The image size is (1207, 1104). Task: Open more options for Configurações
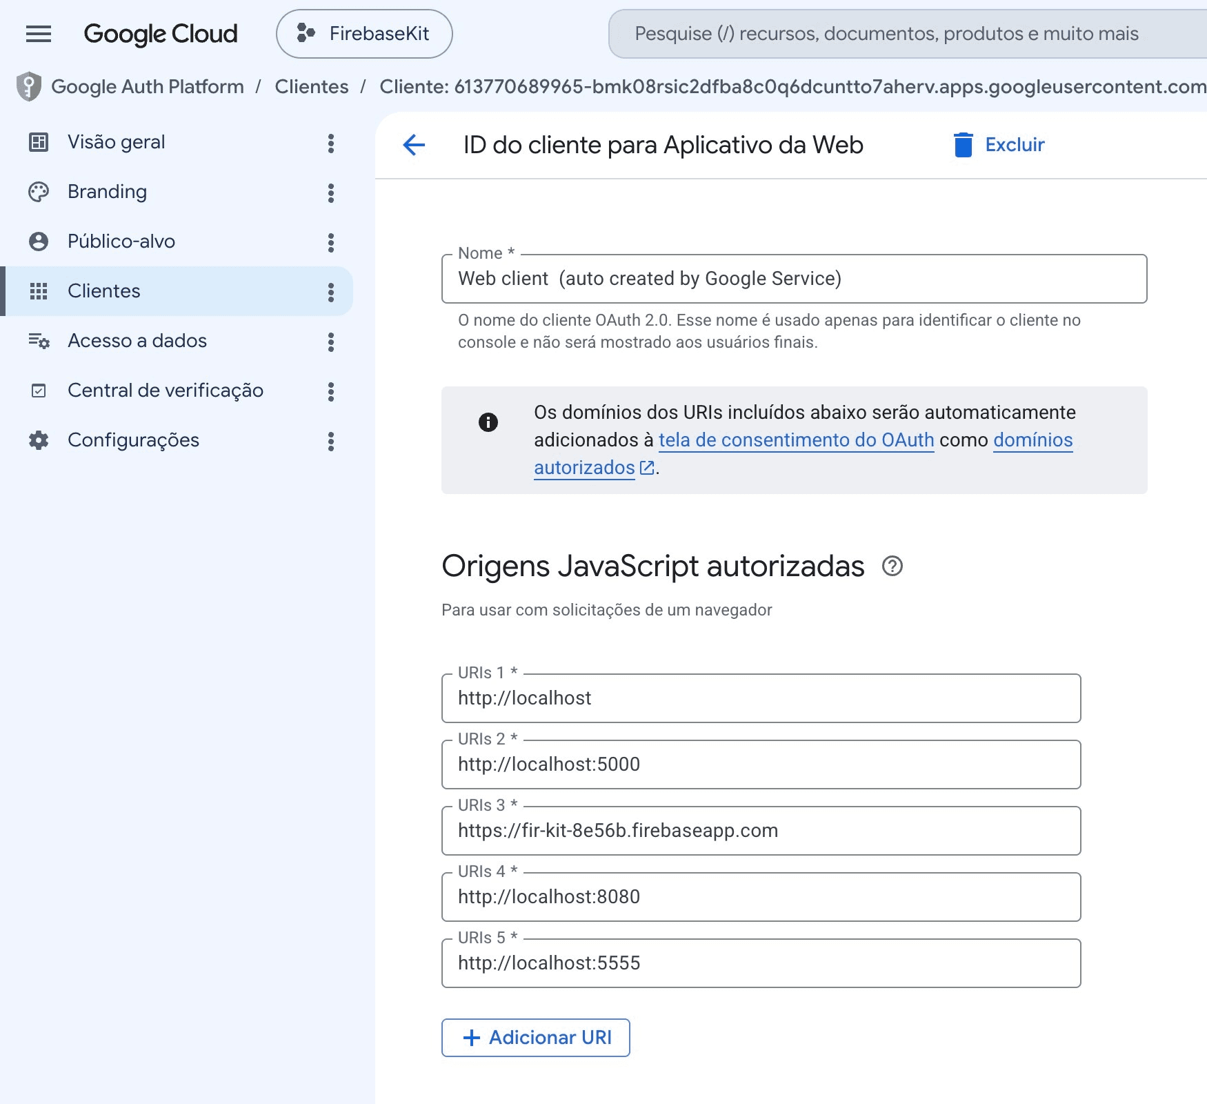point(331,441)
